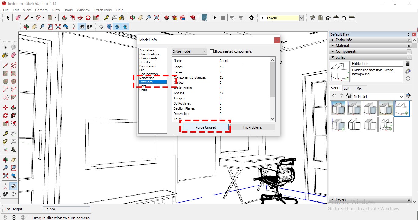
Task: Expand the Materials tray panel
Action: (343, 46)
